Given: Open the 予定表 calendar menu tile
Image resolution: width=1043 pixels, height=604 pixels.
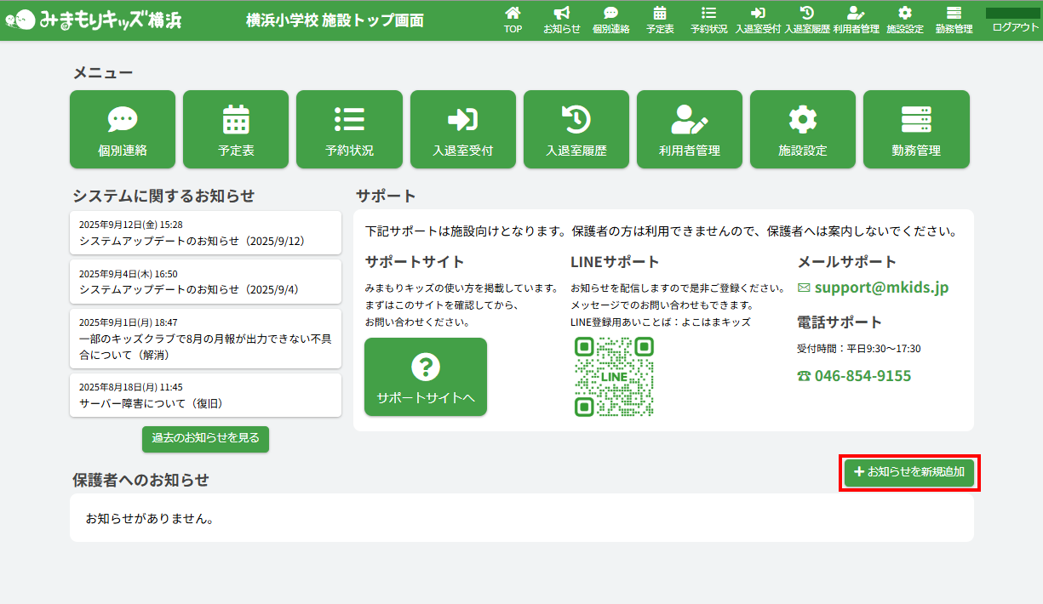Looking at the screenshot, I should click(236, 129).
